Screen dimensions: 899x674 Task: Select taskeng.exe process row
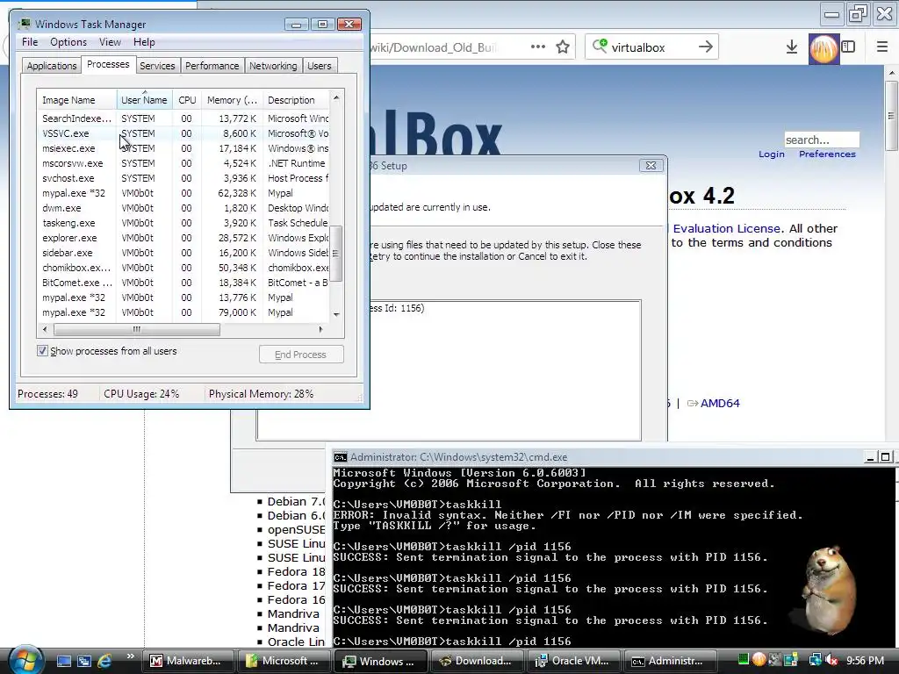183,223
